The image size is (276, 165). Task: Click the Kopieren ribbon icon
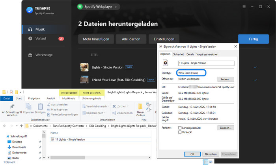[x=28, y=106]
